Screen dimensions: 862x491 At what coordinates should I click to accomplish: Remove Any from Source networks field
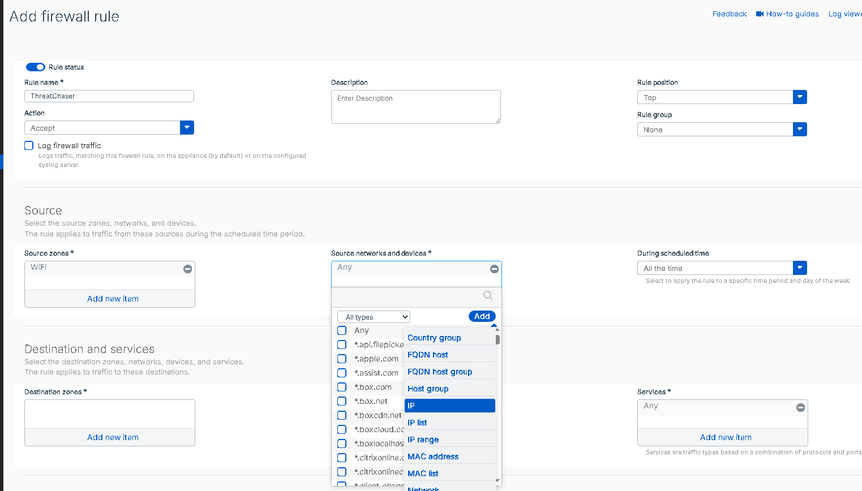494,269
